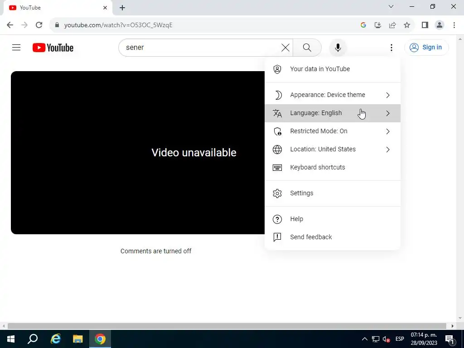Expand the Location row chevron

[388, 150]
